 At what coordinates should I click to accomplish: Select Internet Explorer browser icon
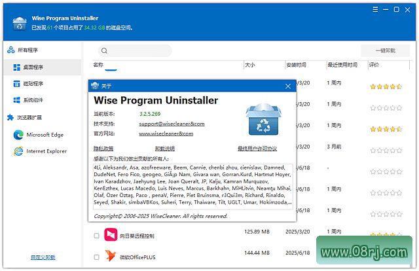(x=18, y=151)
